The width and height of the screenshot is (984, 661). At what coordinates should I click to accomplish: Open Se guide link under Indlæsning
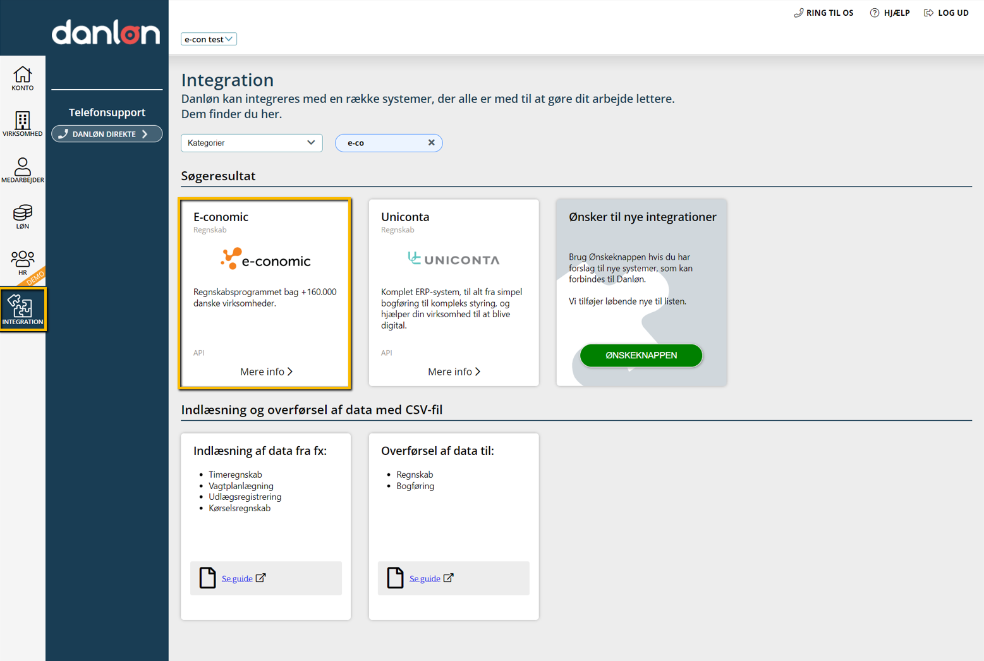pyautogui.click(x=237, y=578)
